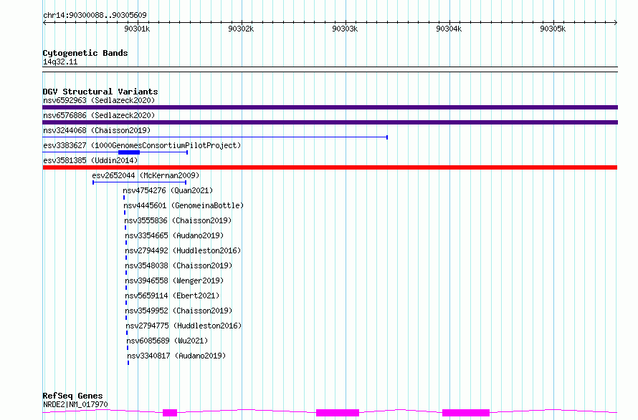Open variant nsv3946558 (Wenger2019) label
This screenshot has width=638, height=420.
coord(174,280)
